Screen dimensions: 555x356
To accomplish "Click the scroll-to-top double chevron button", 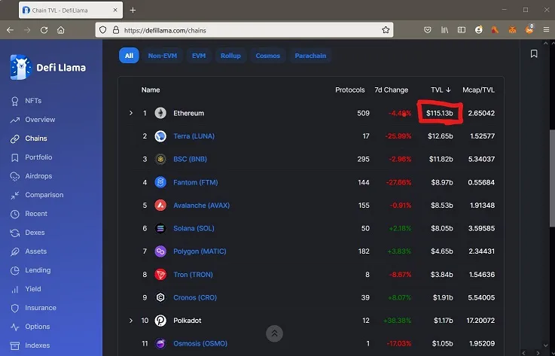I will click(x=274, y=333).
